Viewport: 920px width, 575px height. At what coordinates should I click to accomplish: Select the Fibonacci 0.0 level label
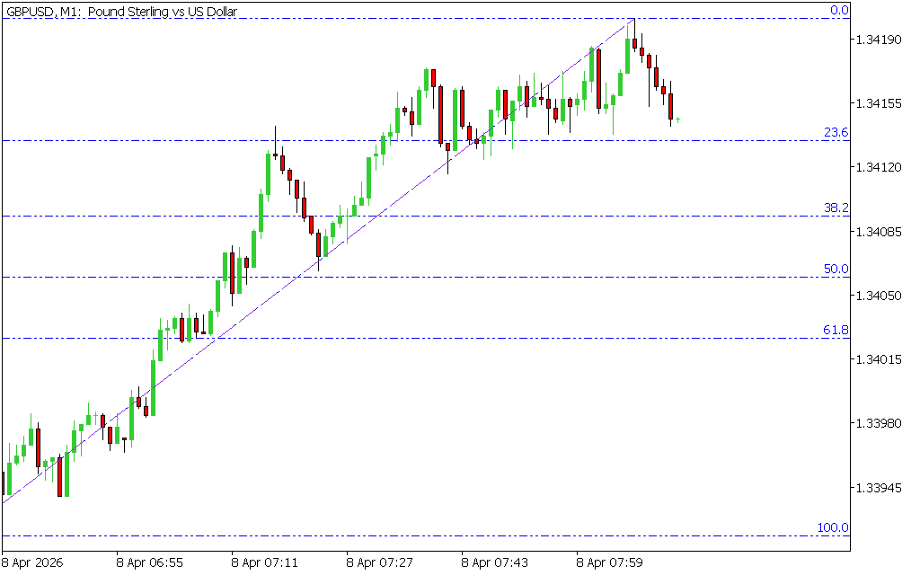coord(838,11)
